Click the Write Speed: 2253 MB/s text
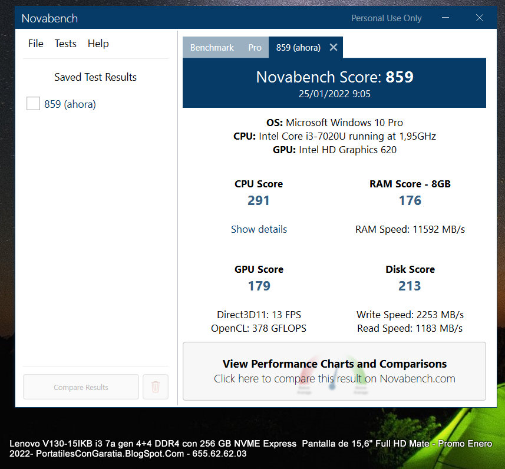 (410, 315)
